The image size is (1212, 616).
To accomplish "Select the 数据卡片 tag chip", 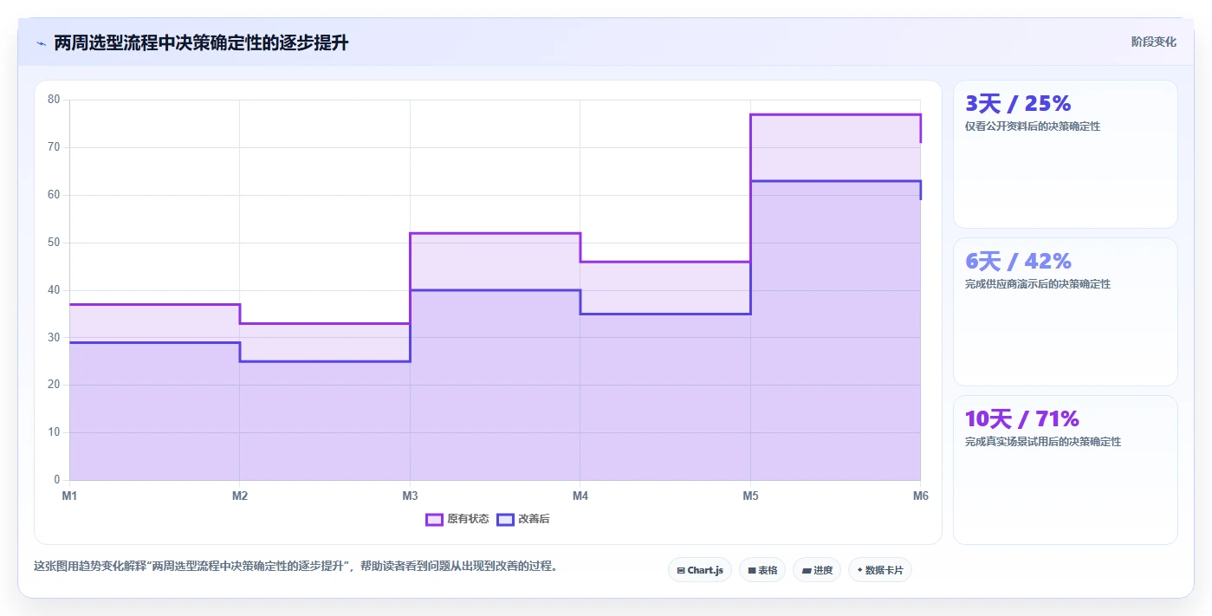I will [x=880, y=570].
